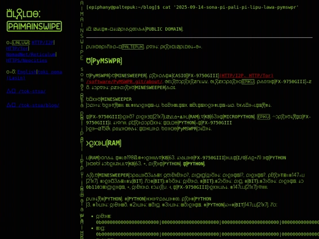Follow the NomadNet/Reticulum link
Image resolution: width=319 pixels, height=239 pixels.
click(x=31, y=54)
